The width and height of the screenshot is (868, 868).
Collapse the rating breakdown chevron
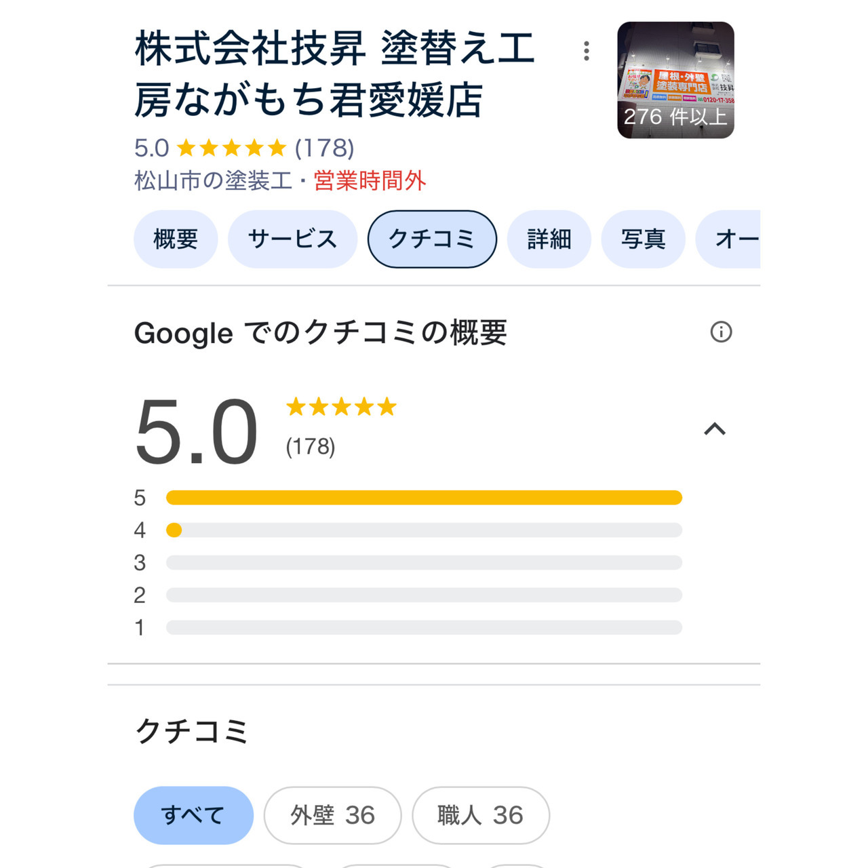point(715,429)
